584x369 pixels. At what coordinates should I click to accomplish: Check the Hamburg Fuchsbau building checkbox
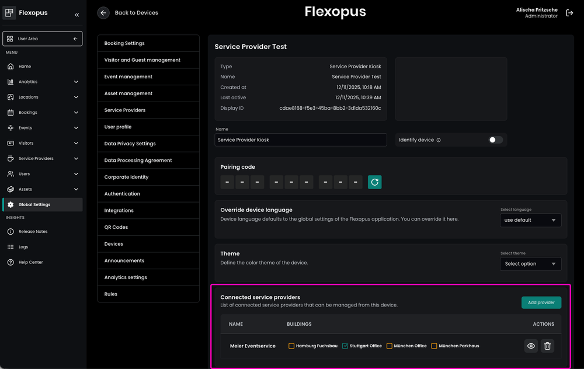(291, 346)
